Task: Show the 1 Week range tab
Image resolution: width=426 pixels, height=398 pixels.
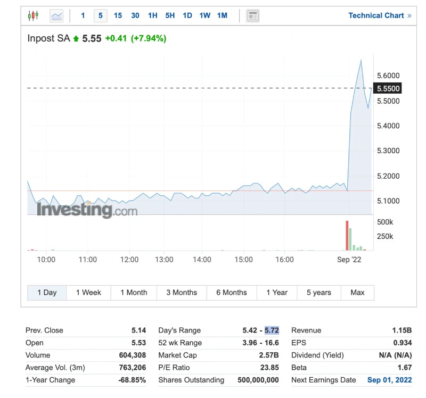Action: click(88, 293)
